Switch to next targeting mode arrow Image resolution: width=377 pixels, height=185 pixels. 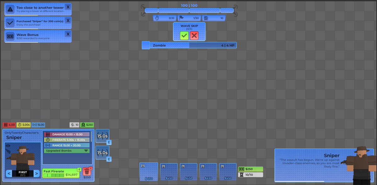(36, 173)
